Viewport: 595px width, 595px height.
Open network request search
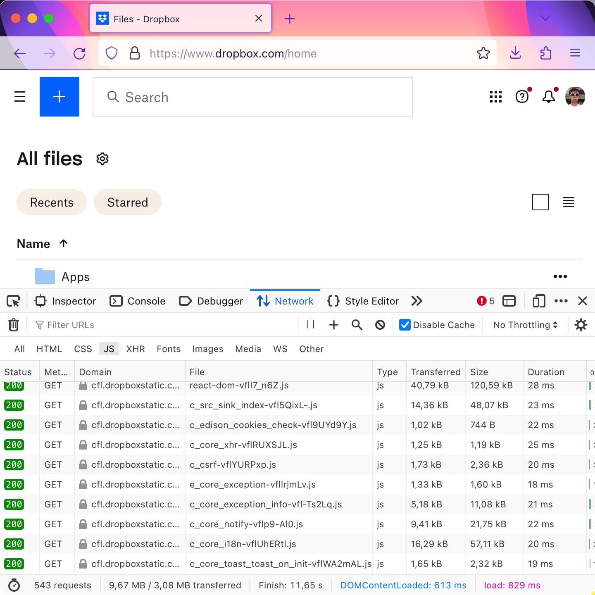tap(356, 325)
